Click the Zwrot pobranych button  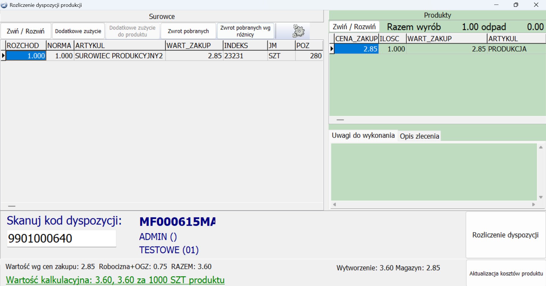coord(188,31)
